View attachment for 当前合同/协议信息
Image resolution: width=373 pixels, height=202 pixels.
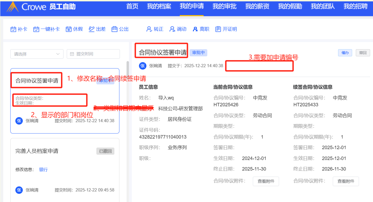[x=266, y=181]
